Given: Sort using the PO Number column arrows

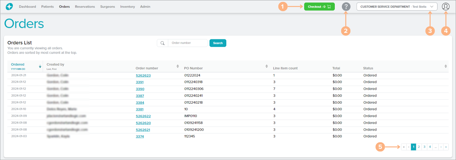Looking at the screenshot, I should point(266,66).
